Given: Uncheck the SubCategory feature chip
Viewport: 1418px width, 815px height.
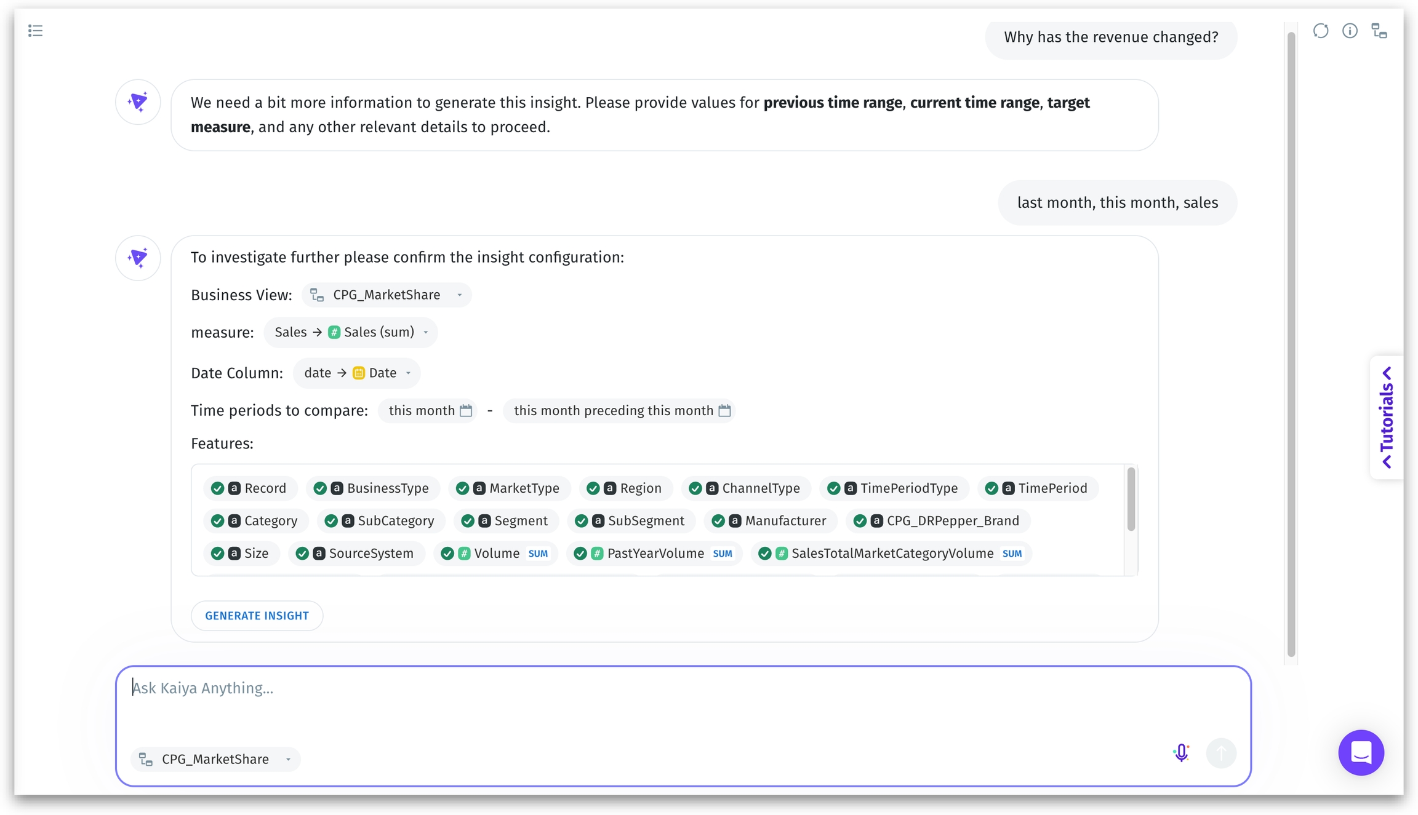Looking at the screenshot, I should tap(331, 520).
